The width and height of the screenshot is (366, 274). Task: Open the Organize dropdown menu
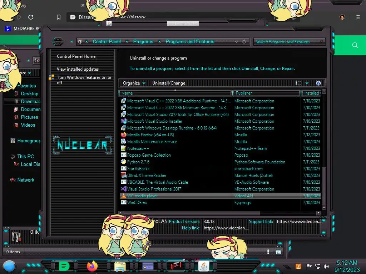[134, 83]
